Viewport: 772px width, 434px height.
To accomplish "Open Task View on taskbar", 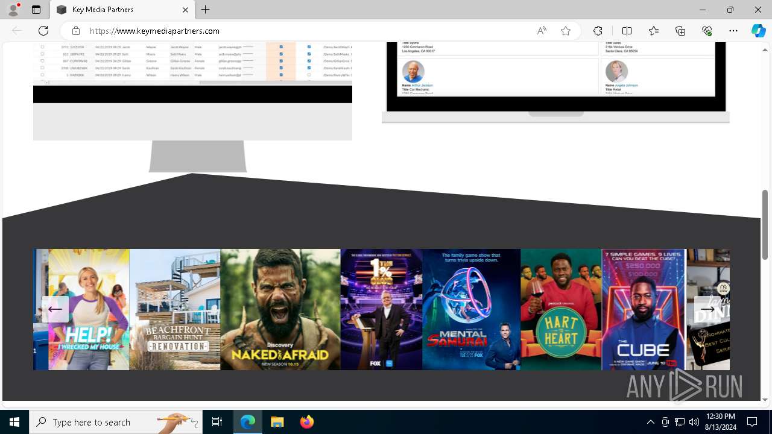I will point(217,422).
